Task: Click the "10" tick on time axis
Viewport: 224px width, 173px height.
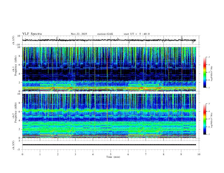Action: (x=199, y=154)
